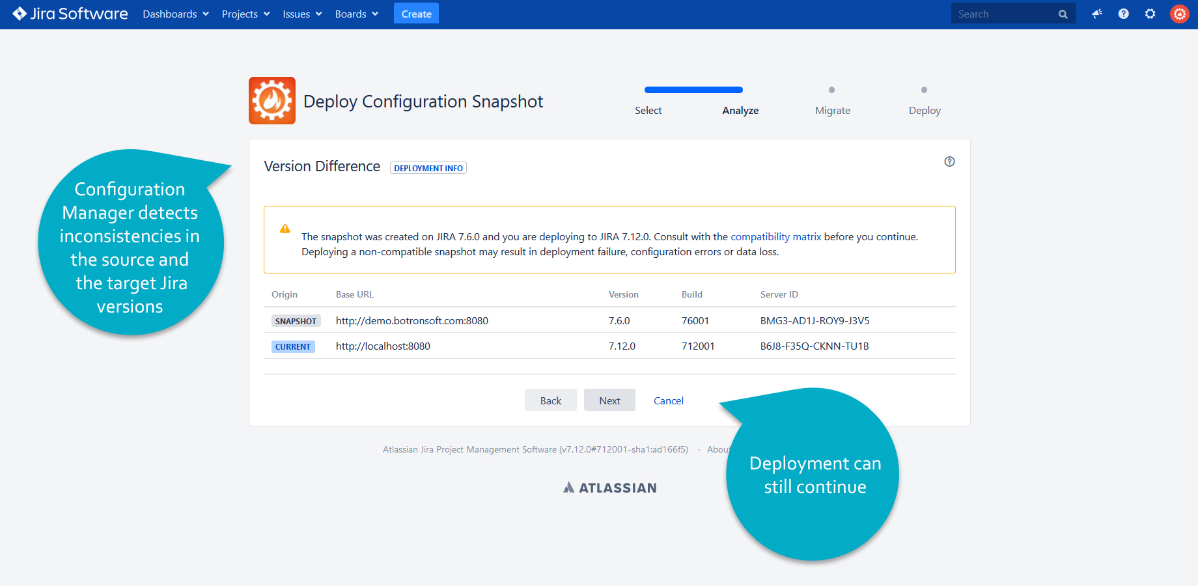The width and height of the screenshot is (1198, 586).
Task: Open the administration gear menu
Action: 1150,14
